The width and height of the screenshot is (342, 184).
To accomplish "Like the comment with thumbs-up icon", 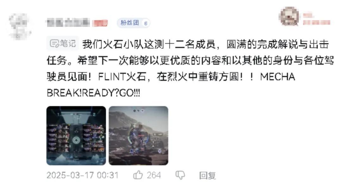I will click(138, 175).
